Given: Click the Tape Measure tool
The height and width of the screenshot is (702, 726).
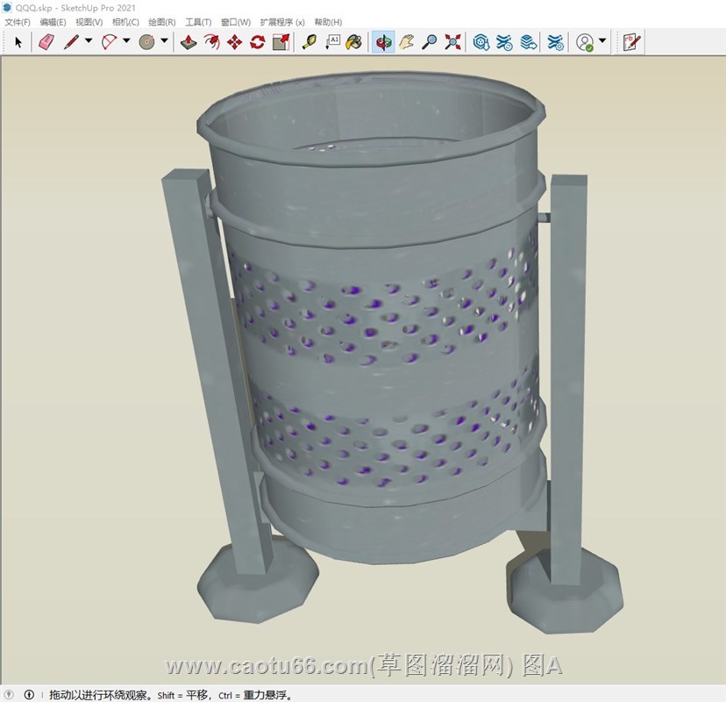Looking at the screenshot, I should (309, 41).
